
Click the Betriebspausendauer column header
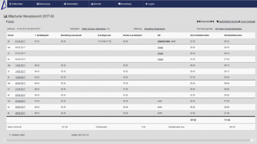tap(71, 35)
